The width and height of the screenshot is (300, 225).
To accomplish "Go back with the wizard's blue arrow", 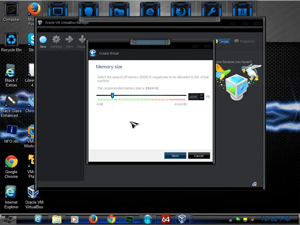I will pos(93,53).
